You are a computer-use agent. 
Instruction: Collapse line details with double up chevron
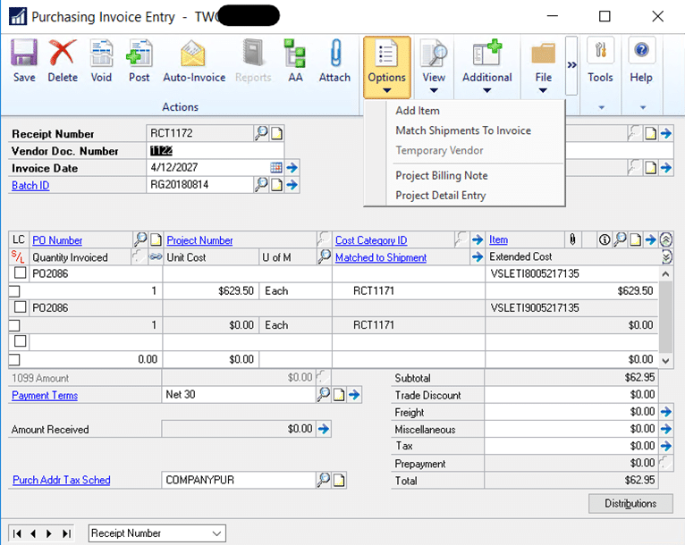click(x=666, y=239)
